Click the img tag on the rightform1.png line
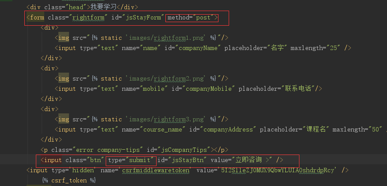Viewport: 387px width, 186px height. tap(64, 38)
